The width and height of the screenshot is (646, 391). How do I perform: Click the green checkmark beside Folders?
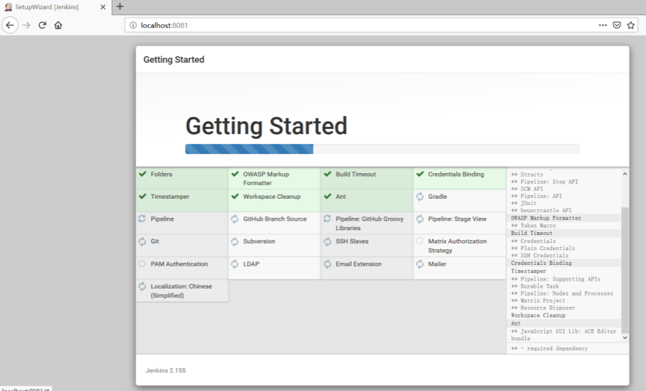[142, 174]
